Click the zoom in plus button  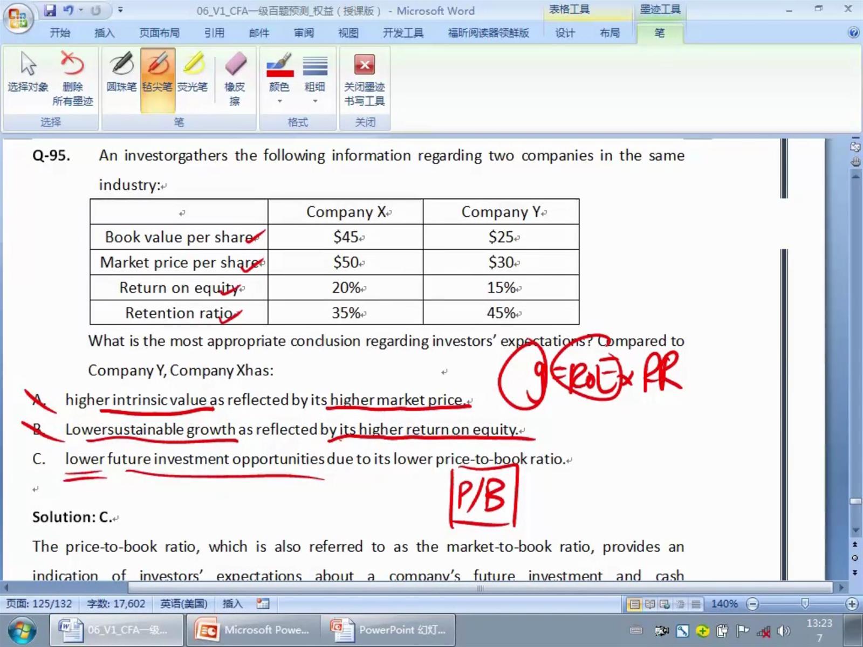click(x=852, y=604)
